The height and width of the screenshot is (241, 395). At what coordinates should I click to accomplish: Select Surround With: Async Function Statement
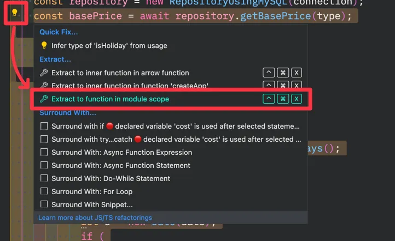[120, 165]
